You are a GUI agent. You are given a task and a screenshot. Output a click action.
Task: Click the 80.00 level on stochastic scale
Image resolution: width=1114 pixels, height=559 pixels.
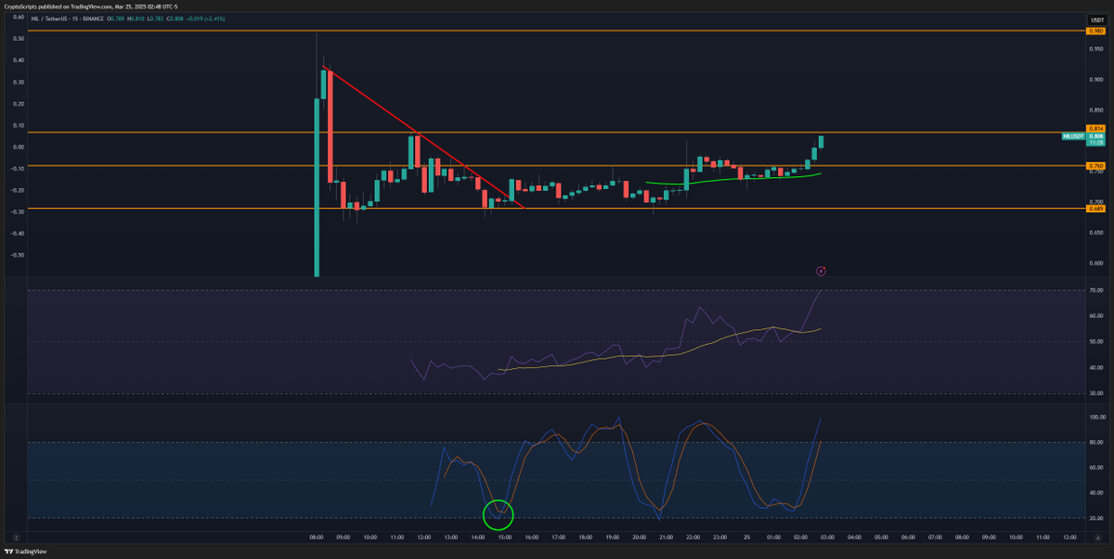pyautogui.click(x=1095, y=442)
